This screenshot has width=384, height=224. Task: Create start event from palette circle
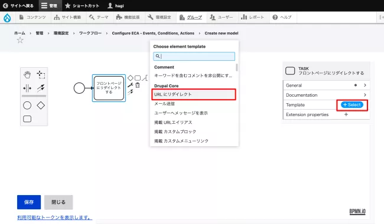coord(27,106)
